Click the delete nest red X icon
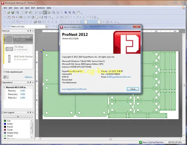 tap(9, 17)
